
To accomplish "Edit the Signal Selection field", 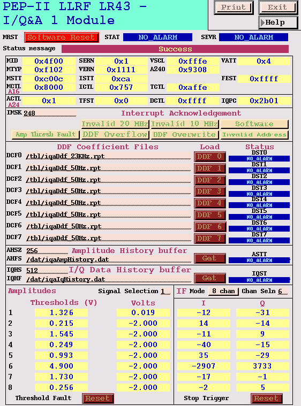I will [x=165, y=292].
